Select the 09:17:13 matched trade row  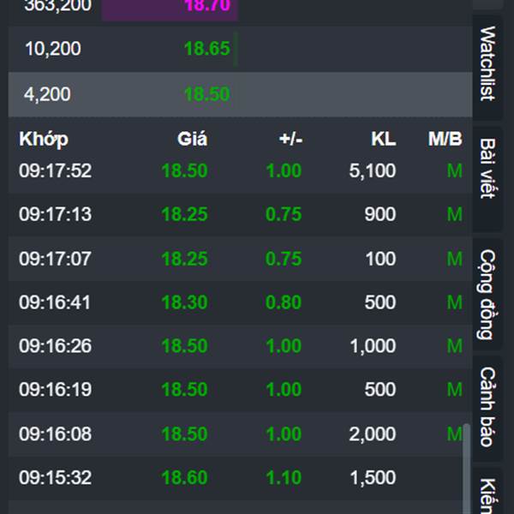(240, 214)
